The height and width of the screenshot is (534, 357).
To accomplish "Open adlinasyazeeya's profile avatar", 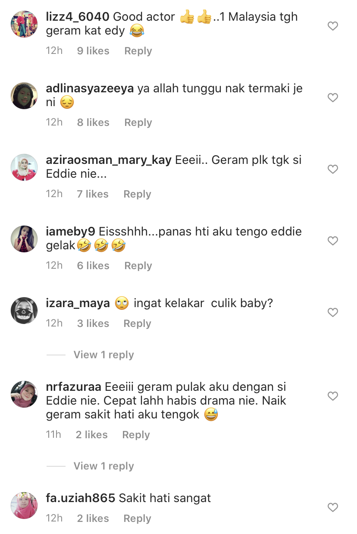I will click(24, 96).
